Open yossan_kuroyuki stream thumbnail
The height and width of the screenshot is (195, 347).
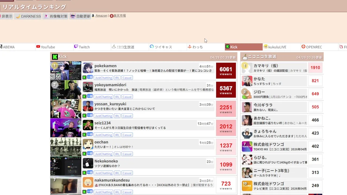(66, 109)
